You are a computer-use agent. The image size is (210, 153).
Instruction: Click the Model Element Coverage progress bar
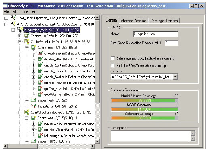click(x=144, y=101)
